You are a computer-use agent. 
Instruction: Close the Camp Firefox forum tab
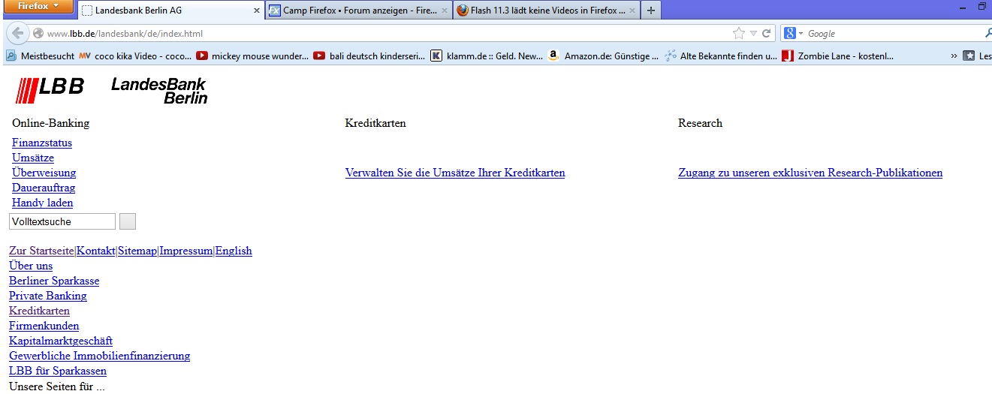444,11
